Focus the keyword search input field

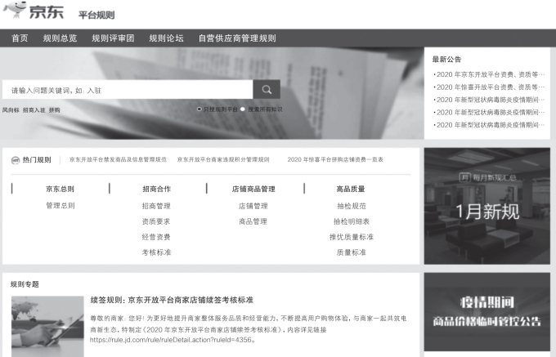point(128,89)
